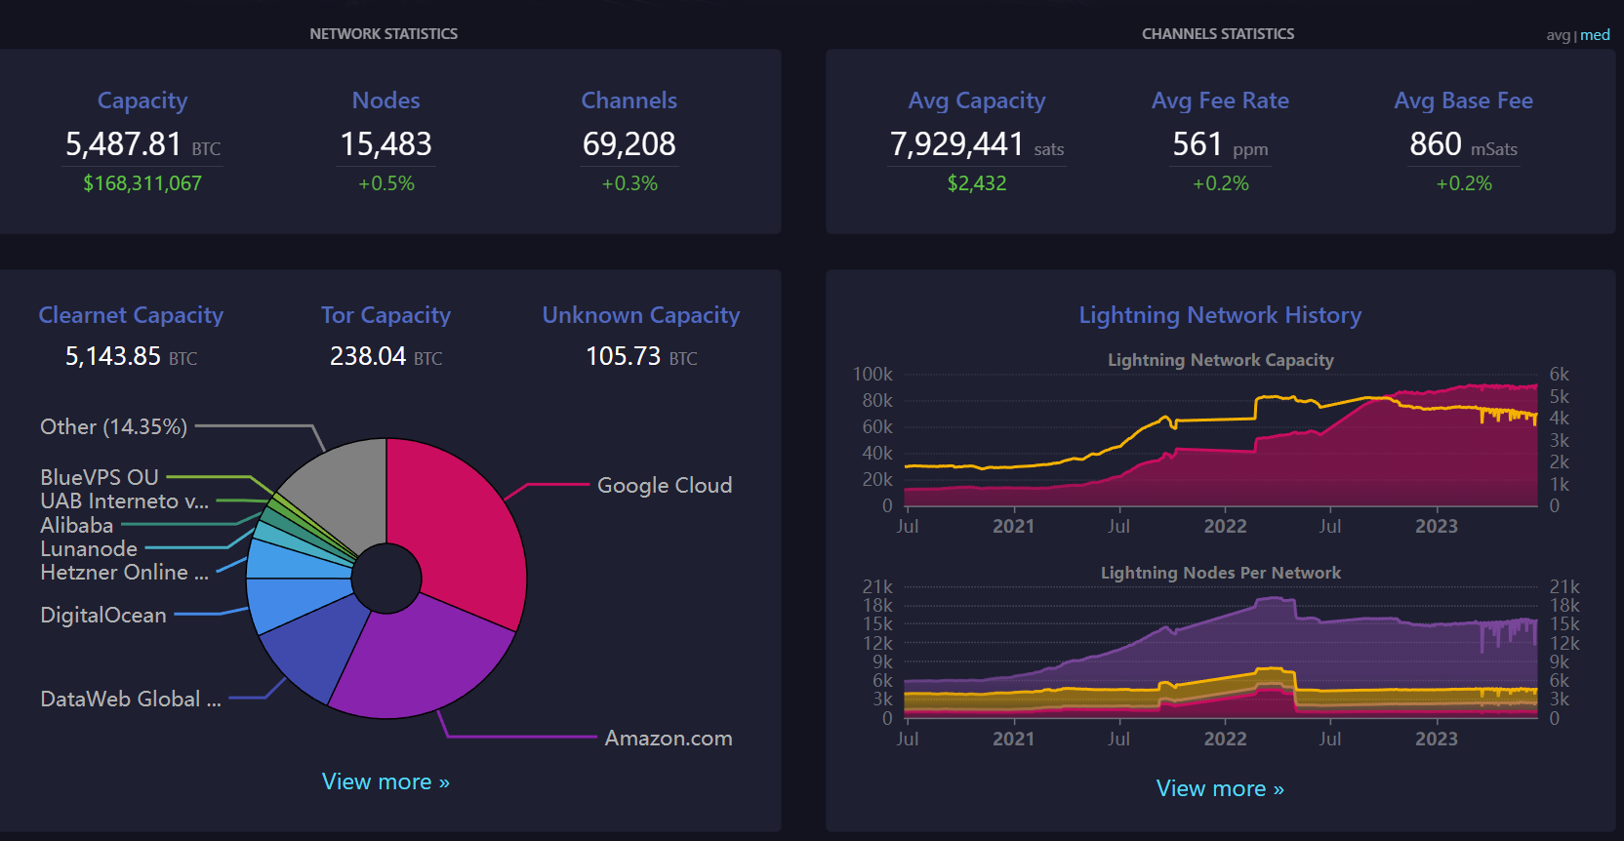Open View more under Lightning Network History
Viewport: 1624px width, 841px height.
click(x=1219, y=788)
